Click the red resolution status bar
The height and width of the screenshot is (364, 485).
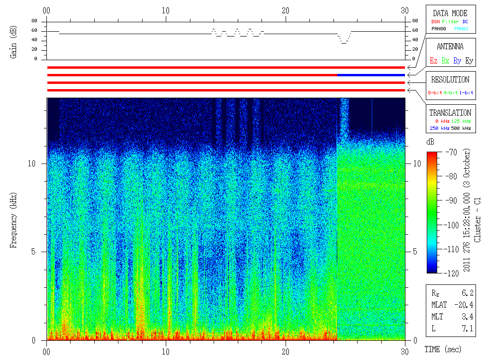point(226,82)
